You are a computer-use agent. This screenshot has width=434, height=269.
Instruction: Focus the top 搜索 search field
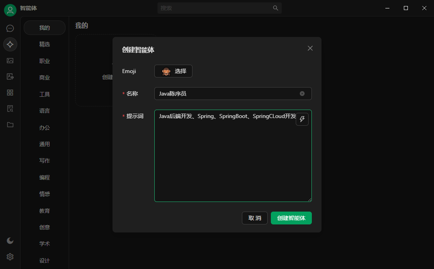click(x=219, y=8)
